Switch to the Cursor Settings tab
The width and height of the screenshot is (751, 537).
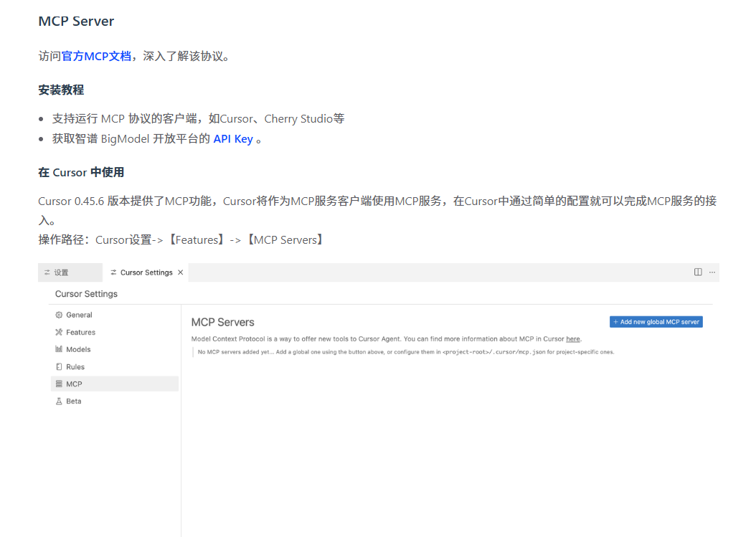point(146,272)
